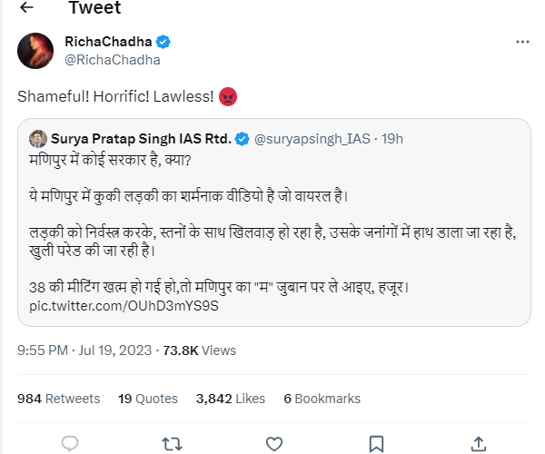This screenshot has height=454, width=545.
Task: Bookmark this tweet
Action: click(376, 443)
